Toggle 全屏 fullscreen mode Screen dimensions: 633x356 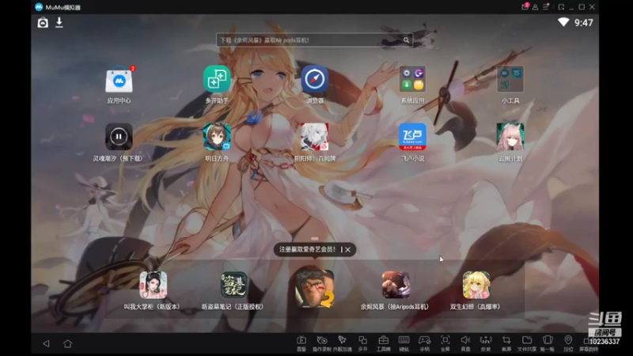(x=445, y=343)
